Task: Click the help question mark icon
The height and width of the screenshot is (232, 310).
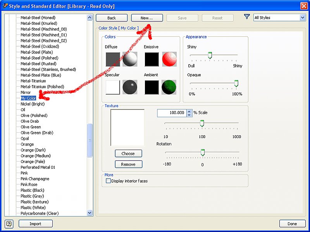Action: click(9, 223)
